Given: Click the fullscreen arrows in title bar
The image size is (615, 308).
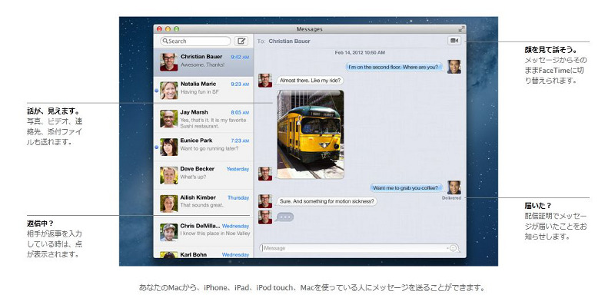Looking at the screenshot, I should tap(462, 29).
